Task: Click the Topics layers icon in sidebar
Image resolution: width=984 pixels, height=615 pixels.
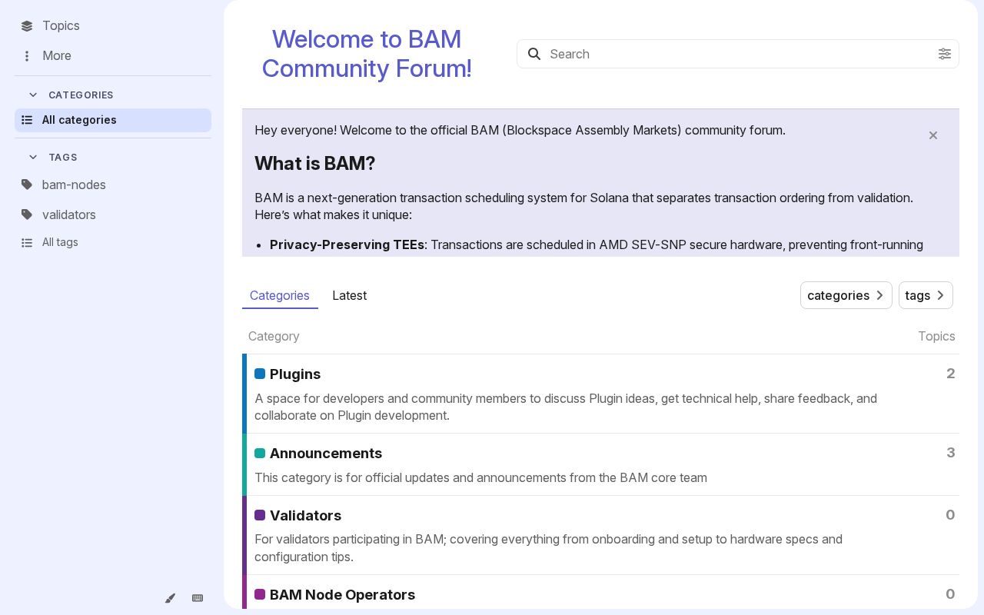Action: [27, 26]
